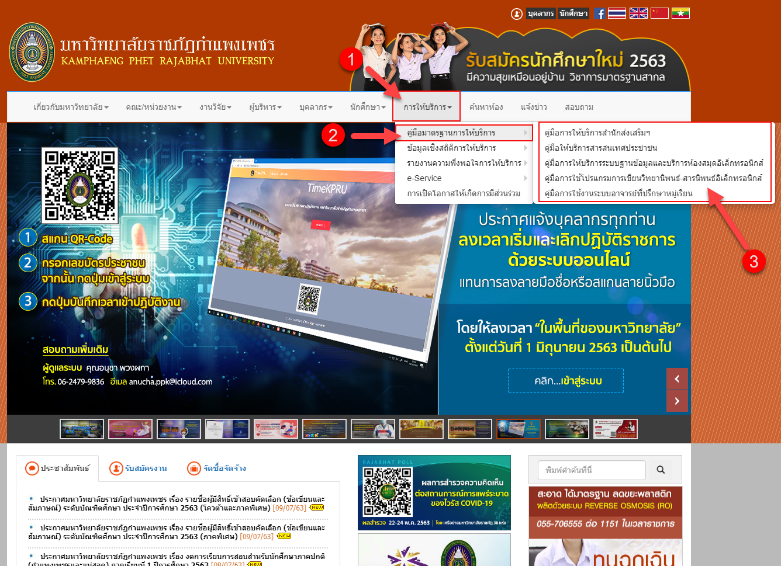Click the search field พิมพ์คำค้นที่นี่

click(592, 470)
